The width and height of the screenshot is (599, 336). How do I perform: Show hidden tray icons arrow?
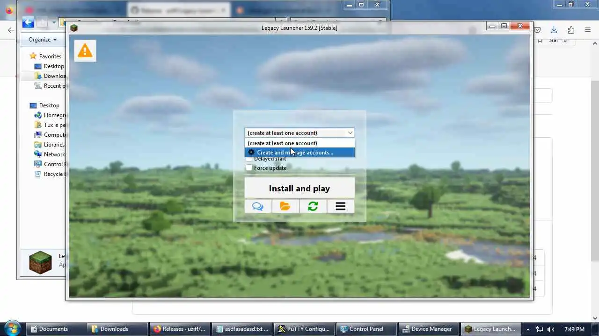[528, 329]
